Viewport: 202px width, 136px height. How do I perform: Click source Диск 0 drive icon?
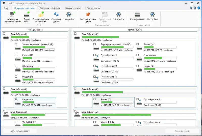(6, 38)
